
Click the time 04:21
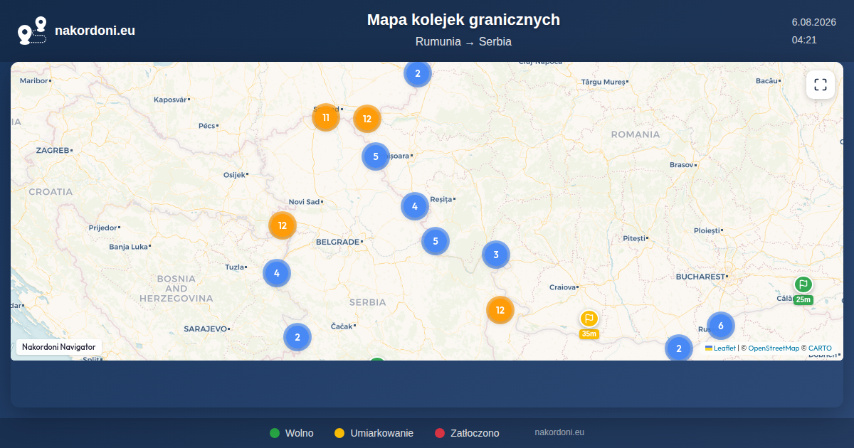coord(804,40)
